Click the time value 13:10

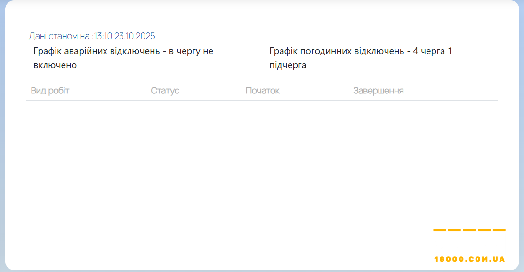[103, 36]
